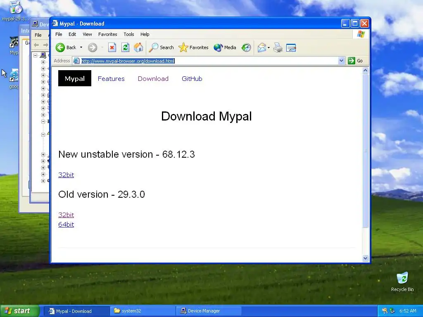Open the Favorites menu
Screen dimensions: 423x317
(x=108, y=34)
